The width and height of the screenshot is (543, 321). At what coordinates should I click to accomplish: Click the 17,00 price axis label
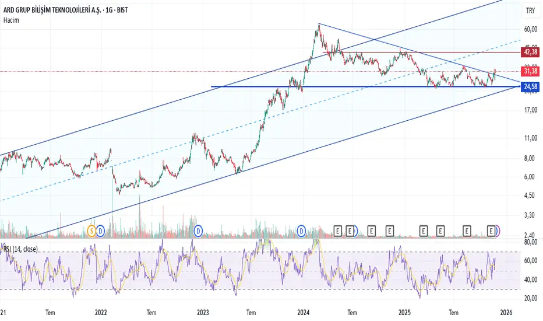pos(531,110)
